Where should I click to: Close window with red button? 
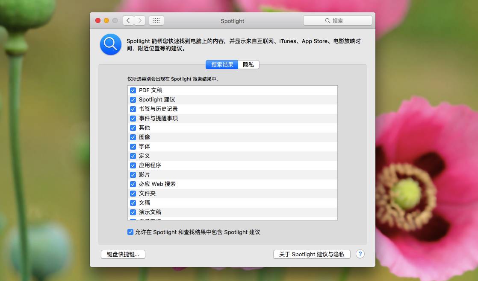(98, 20)
